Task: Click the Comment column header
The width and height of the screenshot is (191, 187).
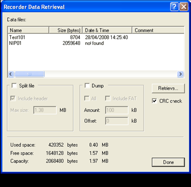Action: point(158,30)
